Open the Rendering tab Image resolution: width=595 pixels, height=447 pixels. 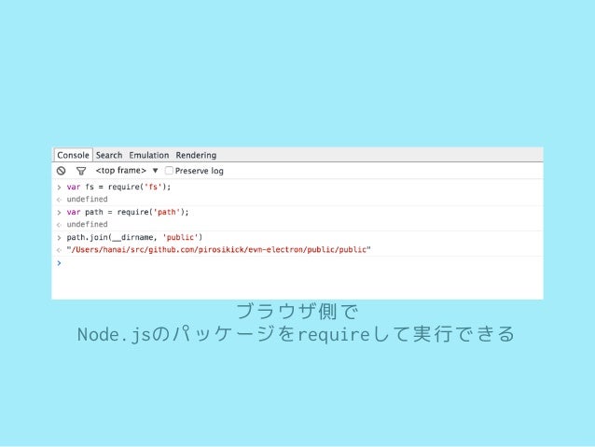pyautogui.click(x=196, y=155)
